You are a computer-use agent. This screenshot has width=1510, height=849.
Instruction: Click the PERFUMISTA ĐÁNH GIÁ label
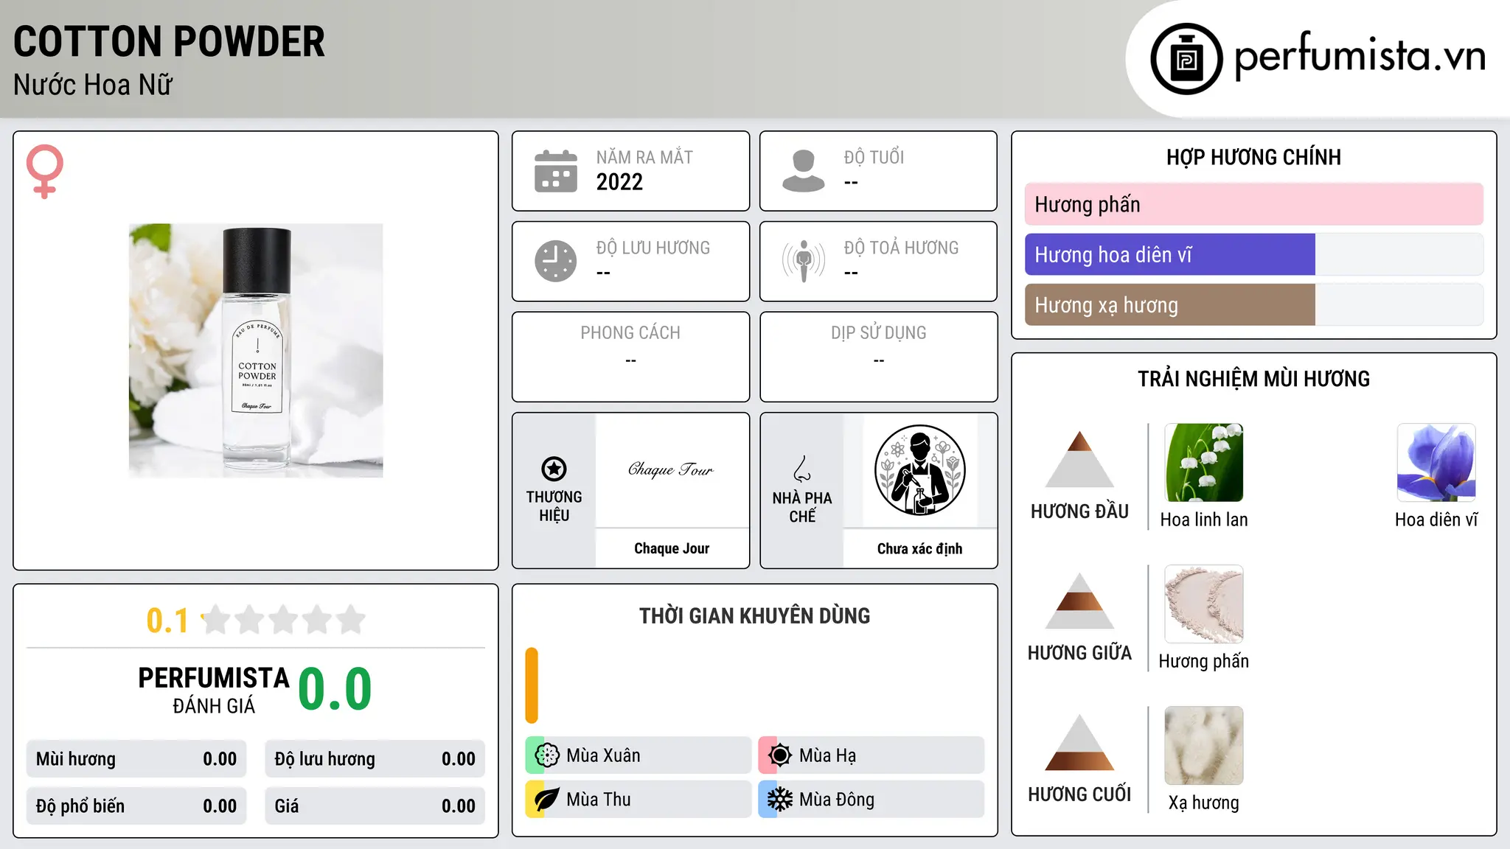pos(214,690)
